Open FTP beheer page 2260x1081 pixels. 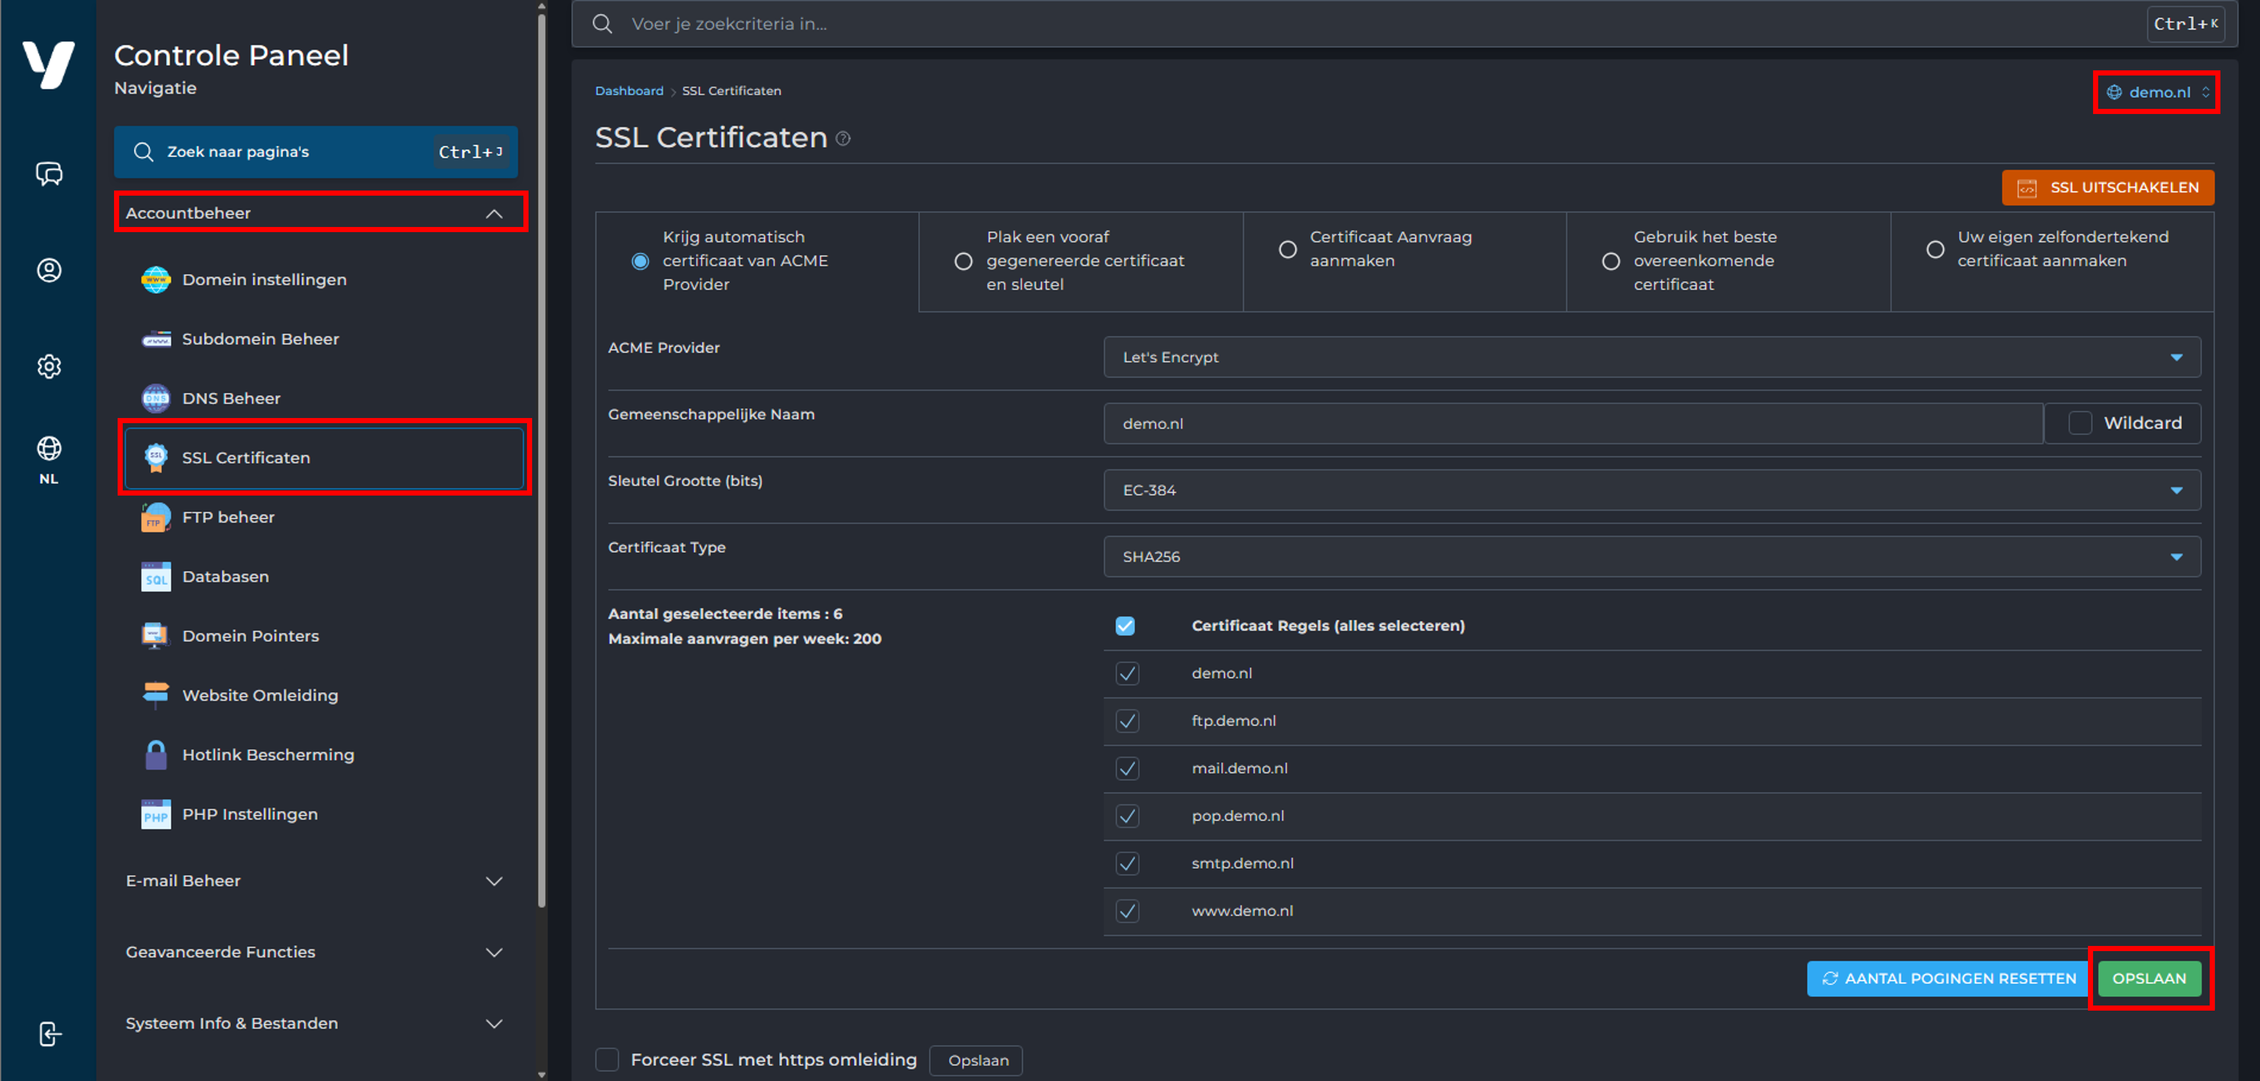(228, 518)
